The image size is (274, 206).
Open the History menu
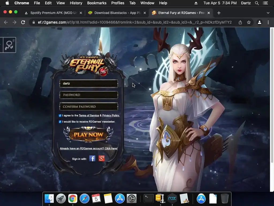[x=76, y=3]
